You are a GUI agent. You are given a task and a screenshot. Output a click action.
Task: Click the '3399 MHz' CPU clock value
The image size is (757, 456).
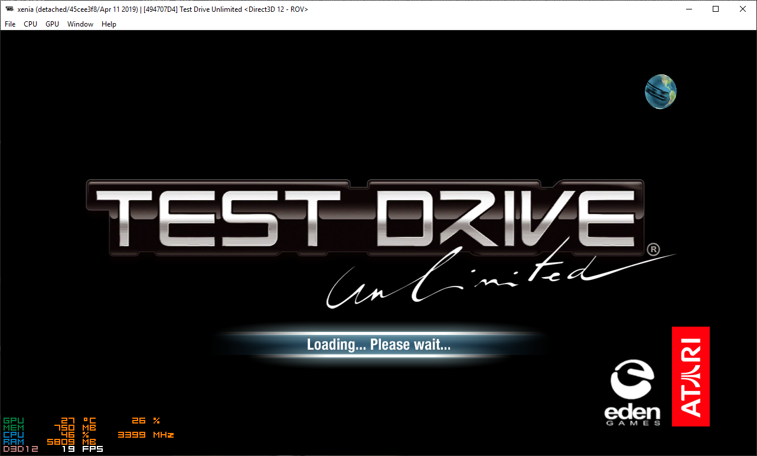[x=146, y=435]
